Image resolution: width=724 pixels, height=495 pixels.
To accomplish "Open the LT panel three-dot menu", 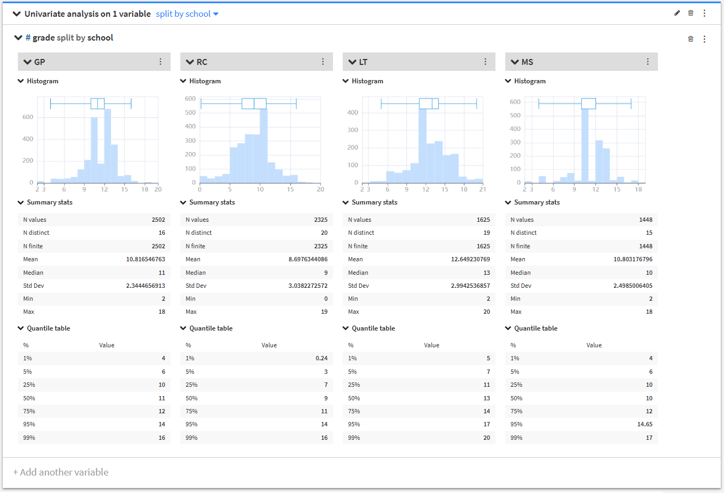I will pos(485,62).
